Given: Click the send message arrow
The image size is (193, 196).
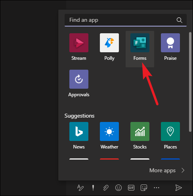Looking at the screenshot, I should (x=178, y=188).
